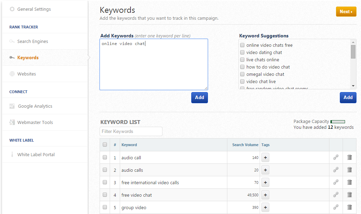
Task: Click link icon in group video row
Action: (336, 207)
